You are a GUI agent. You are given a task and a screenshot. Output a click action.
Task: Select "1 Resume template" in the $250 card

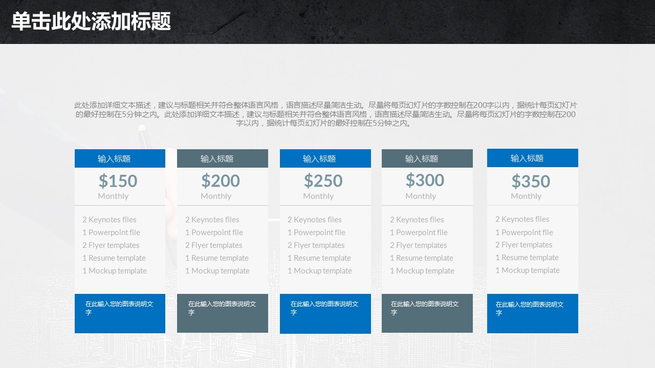pos(319,258)
